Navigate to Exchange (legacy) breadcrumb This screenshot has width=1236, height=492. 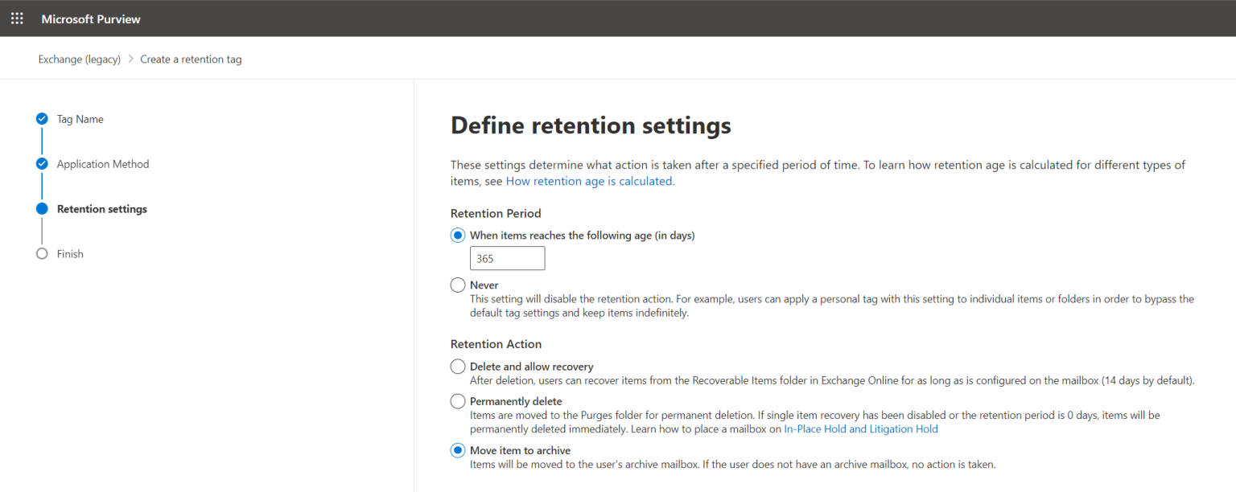pyautogui.click(x=79, y=59)
